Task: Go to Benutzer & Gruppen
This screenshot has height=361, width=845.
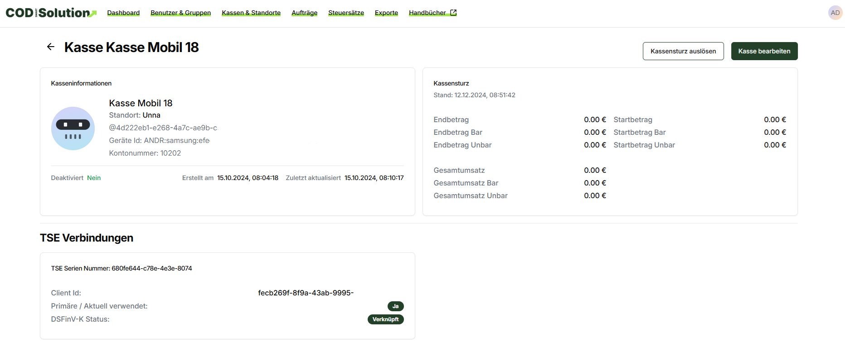Action: point(180,13)
